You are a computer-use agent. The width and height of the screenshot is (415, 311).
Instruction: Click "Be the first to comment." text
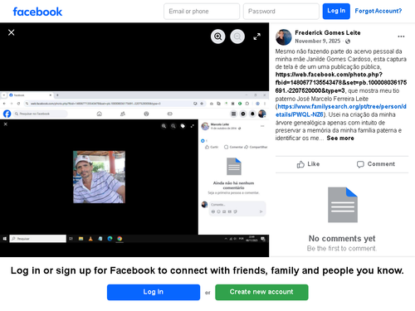(x=342, y=249)
